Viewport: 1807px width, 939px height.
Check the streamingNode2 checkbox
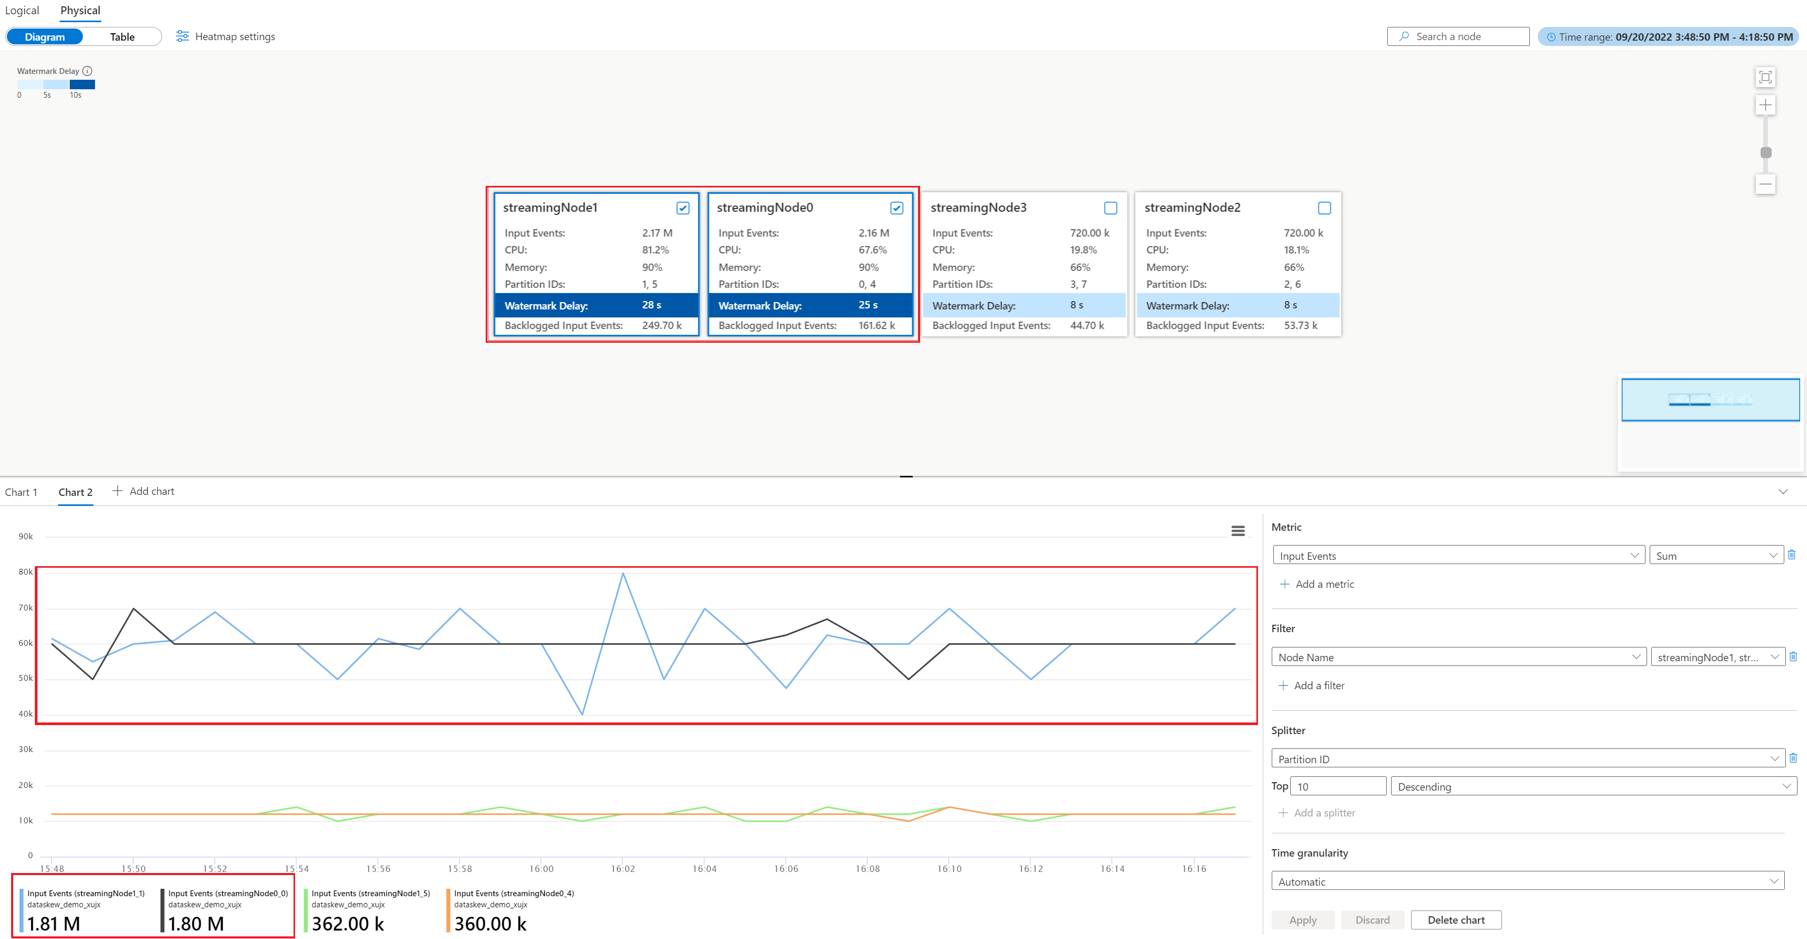tap(1323, 208)
